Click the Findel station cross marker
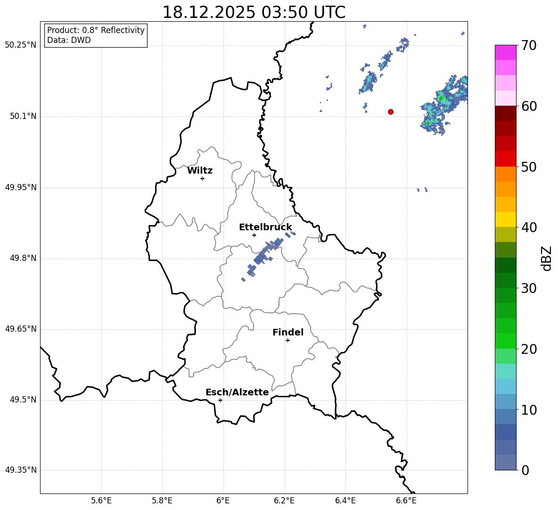The width and height of the screenshot is (558, 510). point(287,341)
